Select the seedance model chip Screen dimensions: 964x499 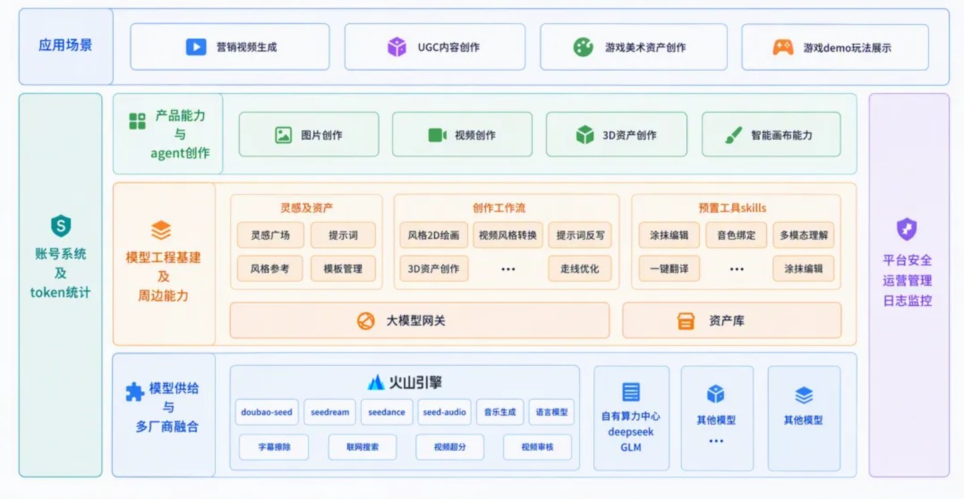387,412
